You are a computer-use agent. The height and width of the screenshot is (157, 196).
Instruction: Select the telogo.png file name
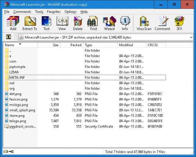(x=18, y=121)
